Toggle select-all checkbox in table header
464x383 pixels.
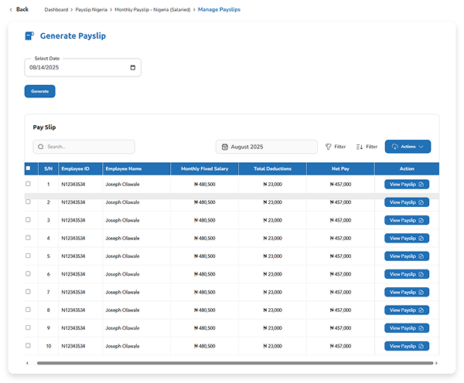pos(28,168)
